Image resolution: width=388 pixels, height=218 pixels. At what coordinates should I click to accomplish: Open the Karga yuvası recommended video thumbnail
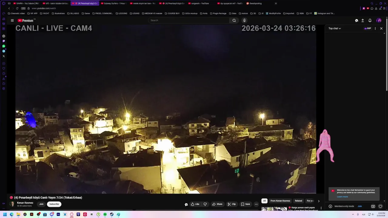point(274,209)
